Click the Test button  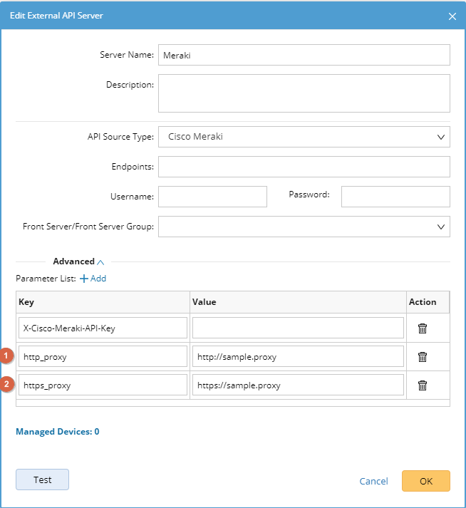tap(42, 480)
